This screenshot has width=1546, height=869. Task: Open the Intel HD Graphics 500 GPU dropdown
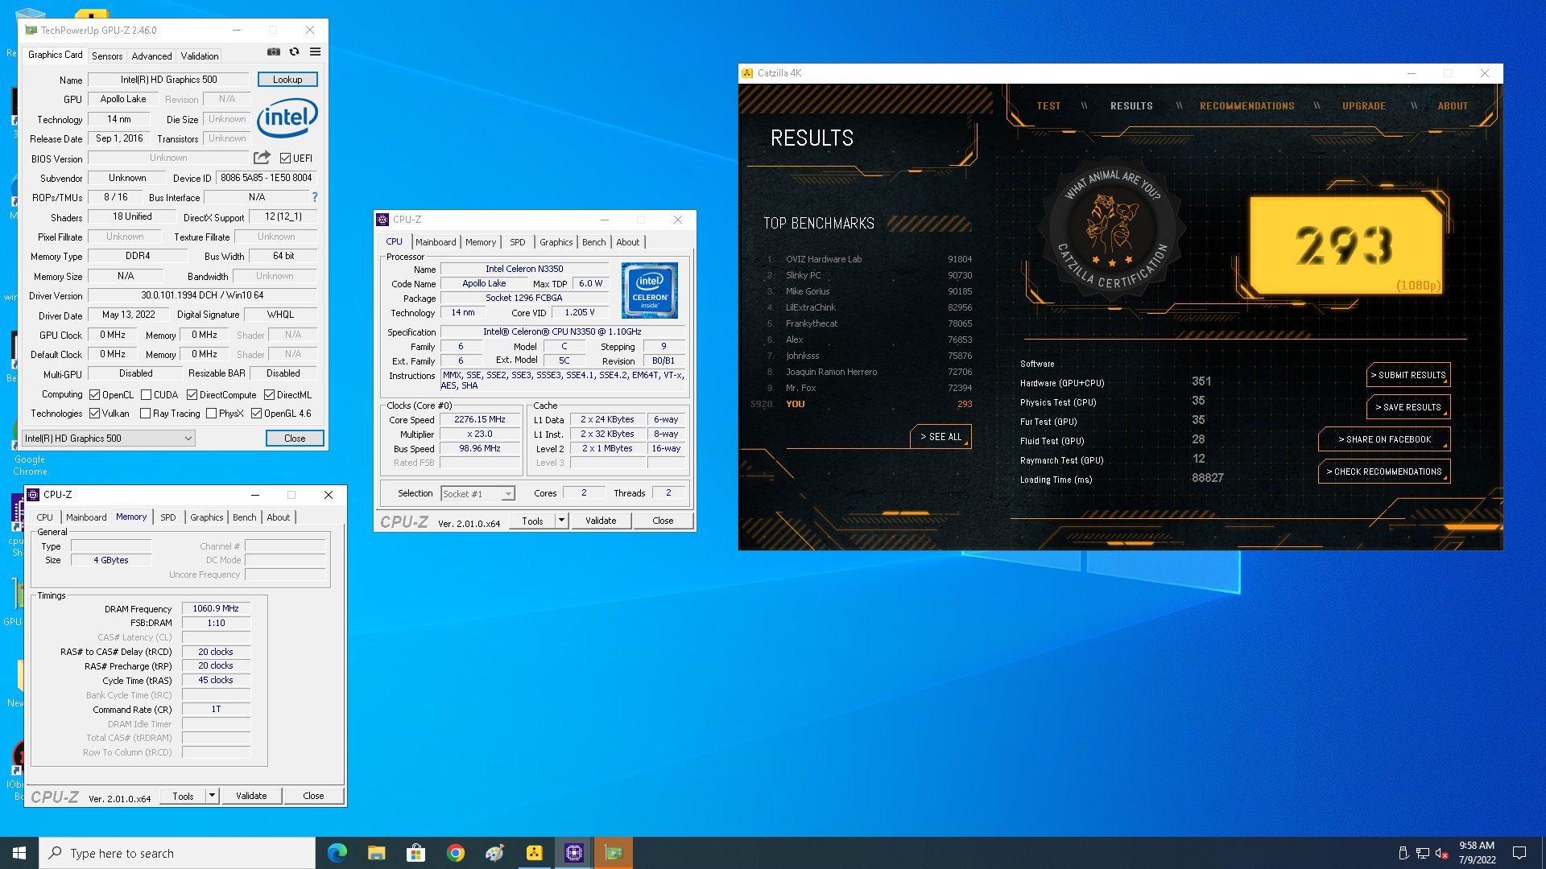(x=109, y=439)
